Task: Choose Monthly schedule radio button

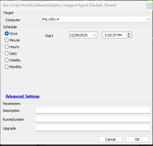Action: click(7, 67)
